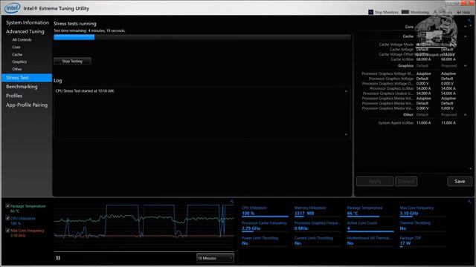Screen dimensions: 476x267
Task: Click the 'Test time remaining' text
Action: point(89,30)
